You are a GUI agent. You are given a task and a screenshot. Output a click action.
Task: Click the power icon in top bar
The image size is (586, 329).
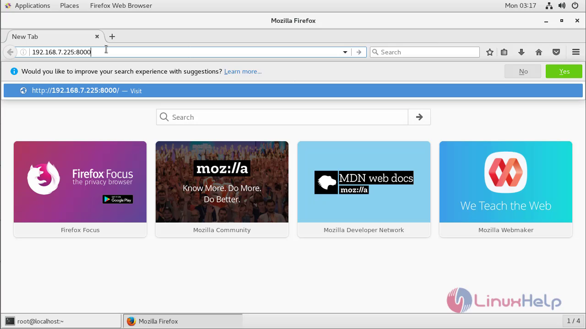tap(575, 5)
